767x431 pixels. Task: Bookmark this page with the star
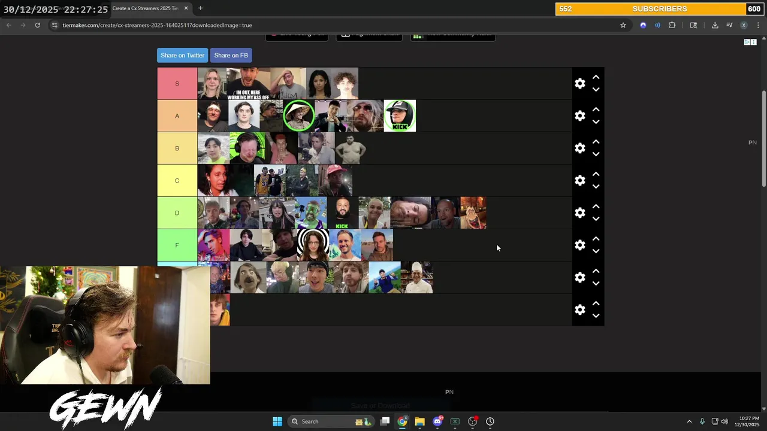click(x=623, y=25)
